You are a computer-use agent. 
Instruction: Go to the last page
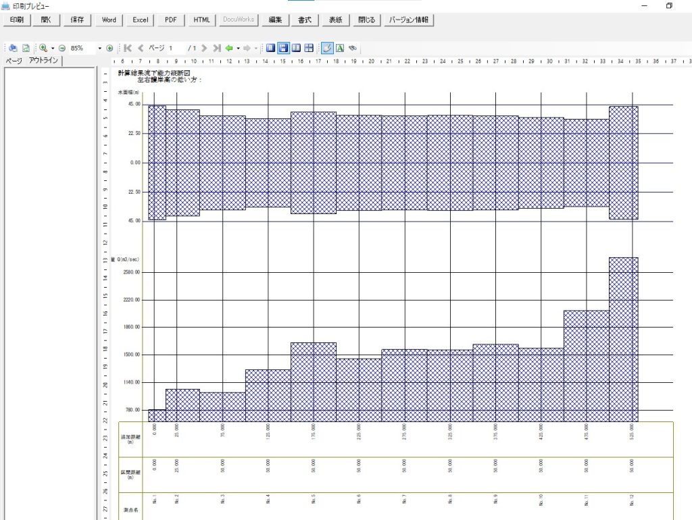pyautogui.click(x=216, y=49)
